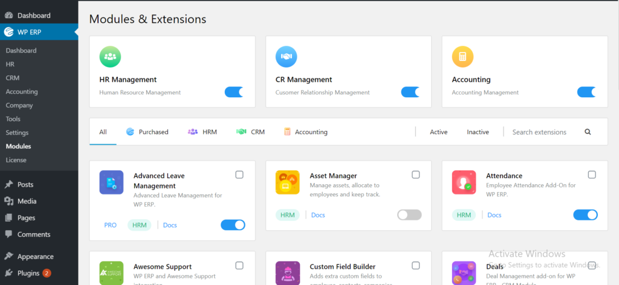Switch to the Purchased filter tab

147,132
